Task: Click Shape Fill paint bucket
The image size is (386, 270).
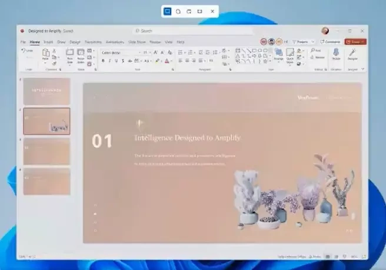Action: click(299, 51)
